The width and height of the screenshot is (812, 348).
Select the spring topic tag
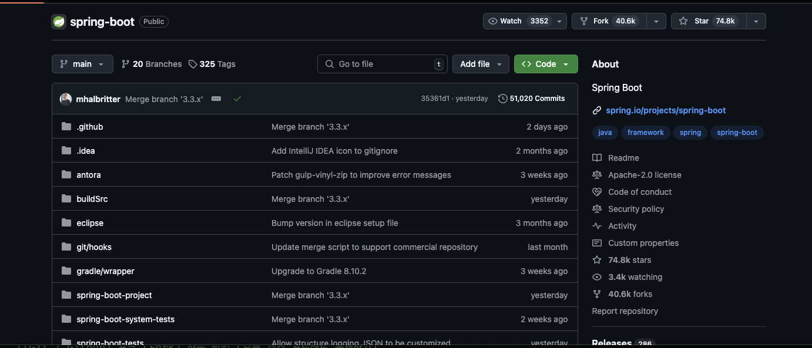690,133
